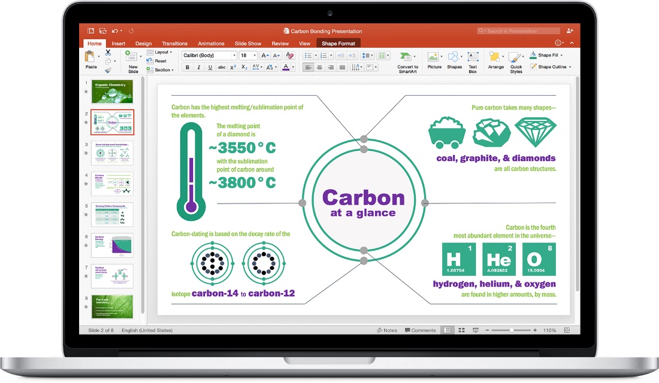Screen dimensions: 659x383
Task: Click the Reset layout button
Action: pyautogui.click(x=158, y=60)
